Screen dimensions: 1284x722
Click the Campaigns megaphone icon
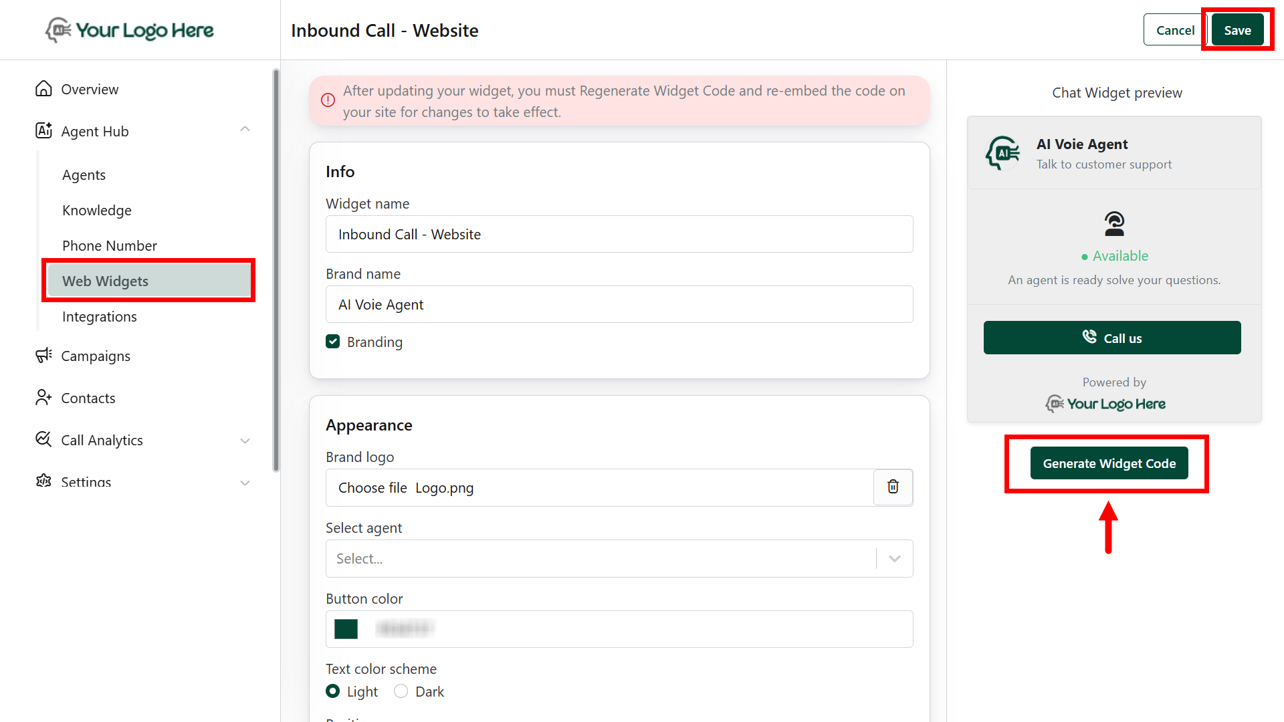tap(43, 356)
